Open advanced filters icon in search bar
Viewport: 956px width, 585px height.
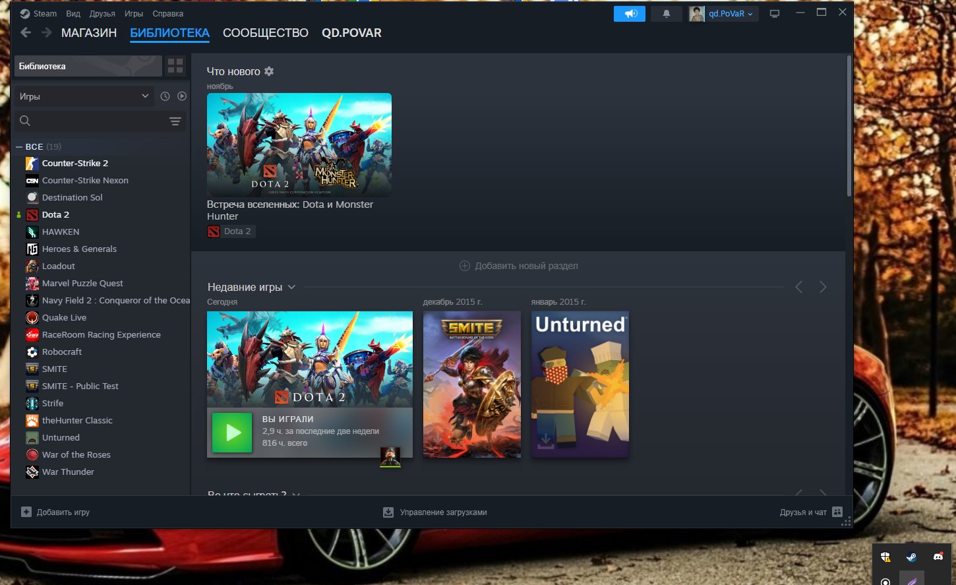(x=175, y=121)
